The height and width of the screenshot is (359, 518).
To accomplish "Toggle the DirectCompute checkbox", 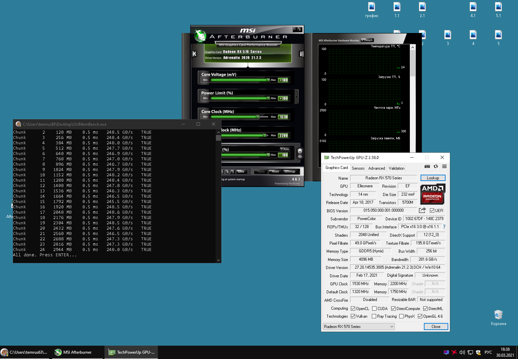I will 393,309.
